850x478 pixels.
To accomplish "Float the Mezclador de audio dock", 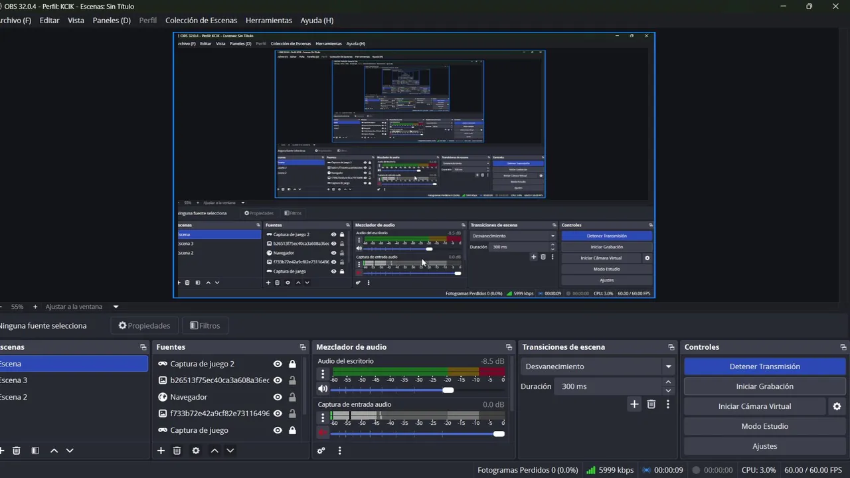I will tap(509, 347).
